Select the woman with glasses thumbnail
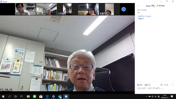Viewport: 176px width, 99px height. click(x=88, y=9)
